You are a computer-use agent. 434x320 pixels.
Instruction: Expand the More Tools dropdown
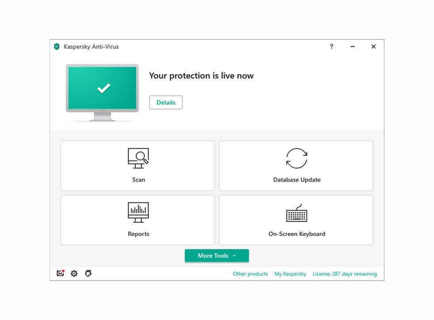tap(217, 256)
